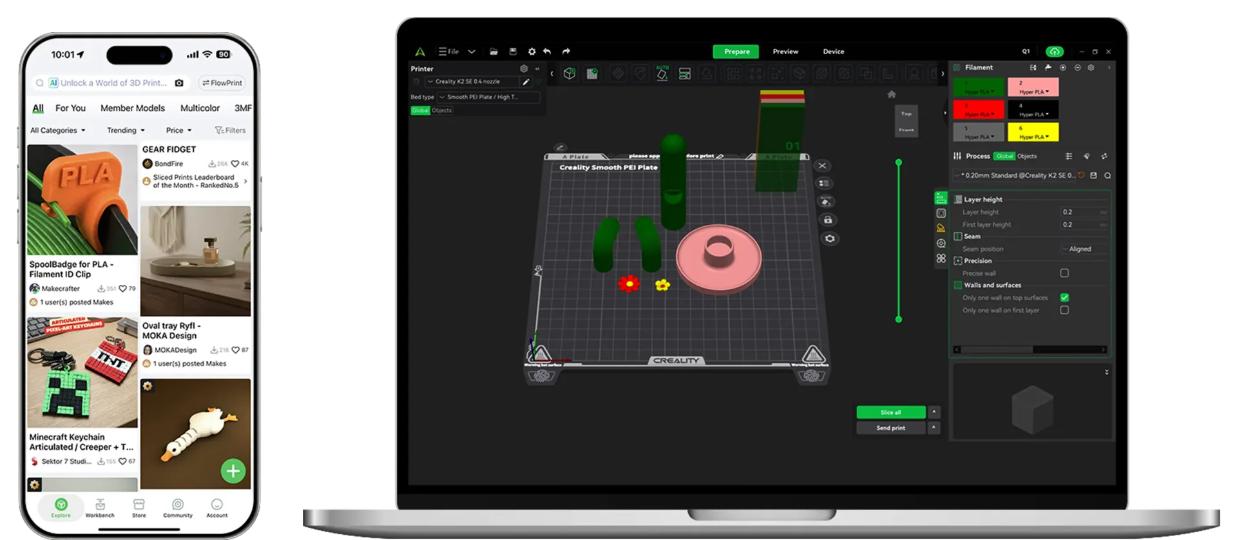Screen dimensions: 1237x540
Task: Select the red filament 3 swatch
Action: (979, 110)
